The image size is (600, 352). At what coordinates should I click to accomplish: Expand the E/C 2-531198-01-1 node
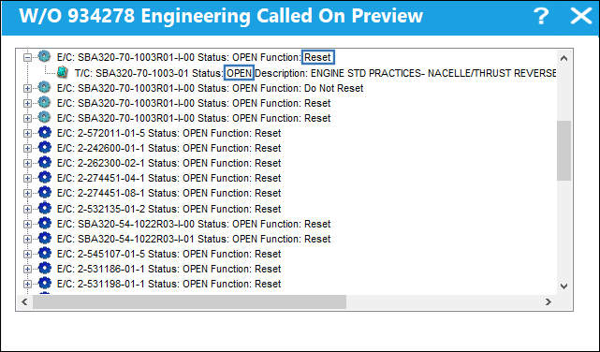(x=27, y=285)
